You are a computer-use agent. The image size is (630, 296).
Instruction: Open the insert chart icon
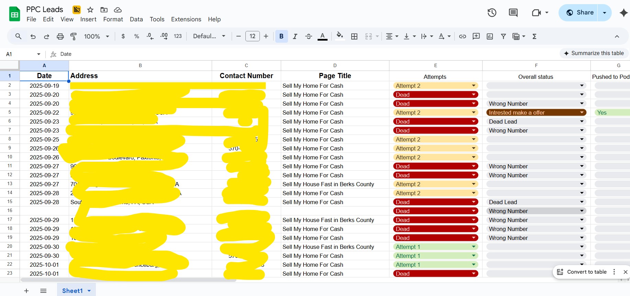490,36
